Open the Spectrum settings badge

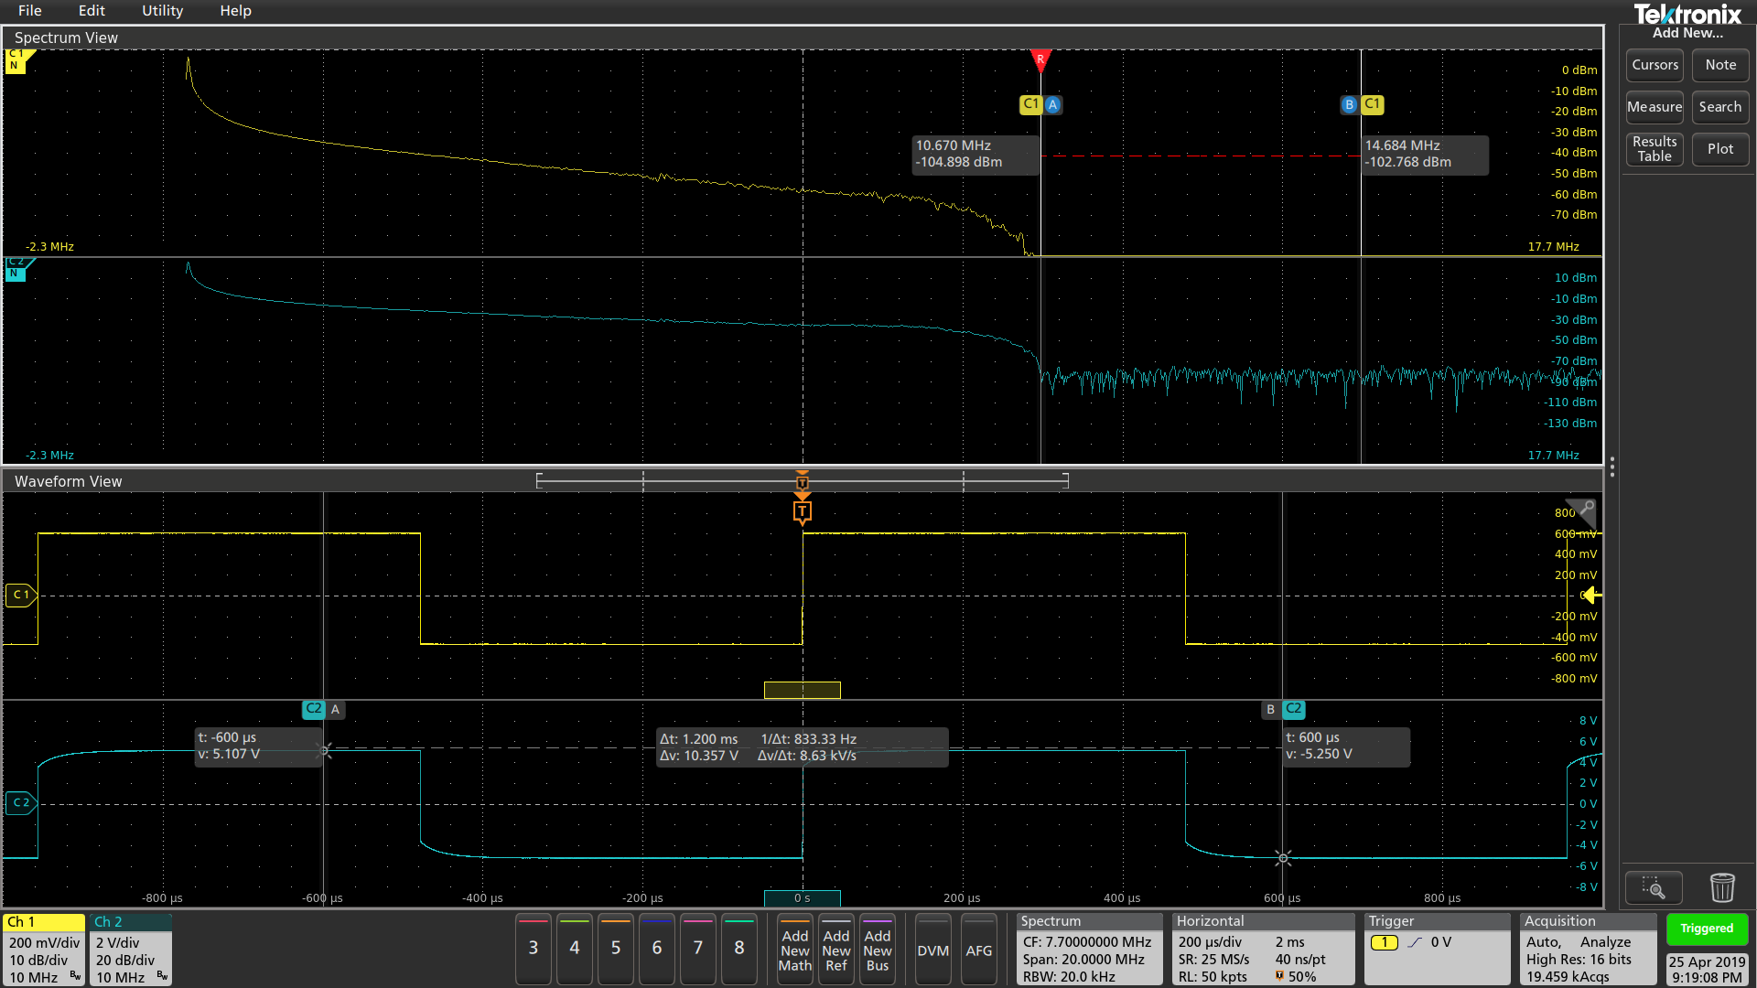coord(1089,950)
